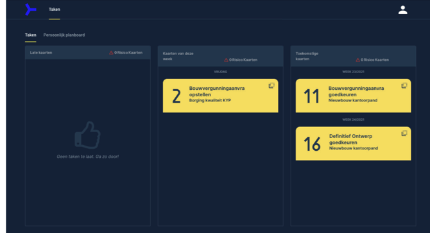This screenshot has height=233, width=430.
Task: Open the Taken item in top navigation bar
Action: [x=55, y=10]
